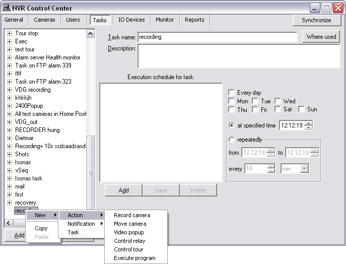Select the VDG_out task

pos(26,122)
